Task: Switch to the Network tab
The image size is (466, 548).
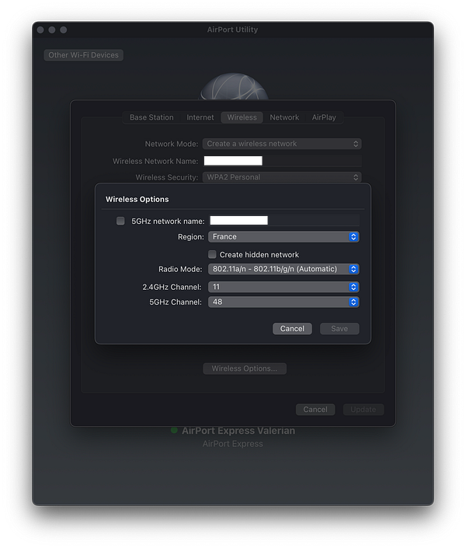Action: [284, 117]
